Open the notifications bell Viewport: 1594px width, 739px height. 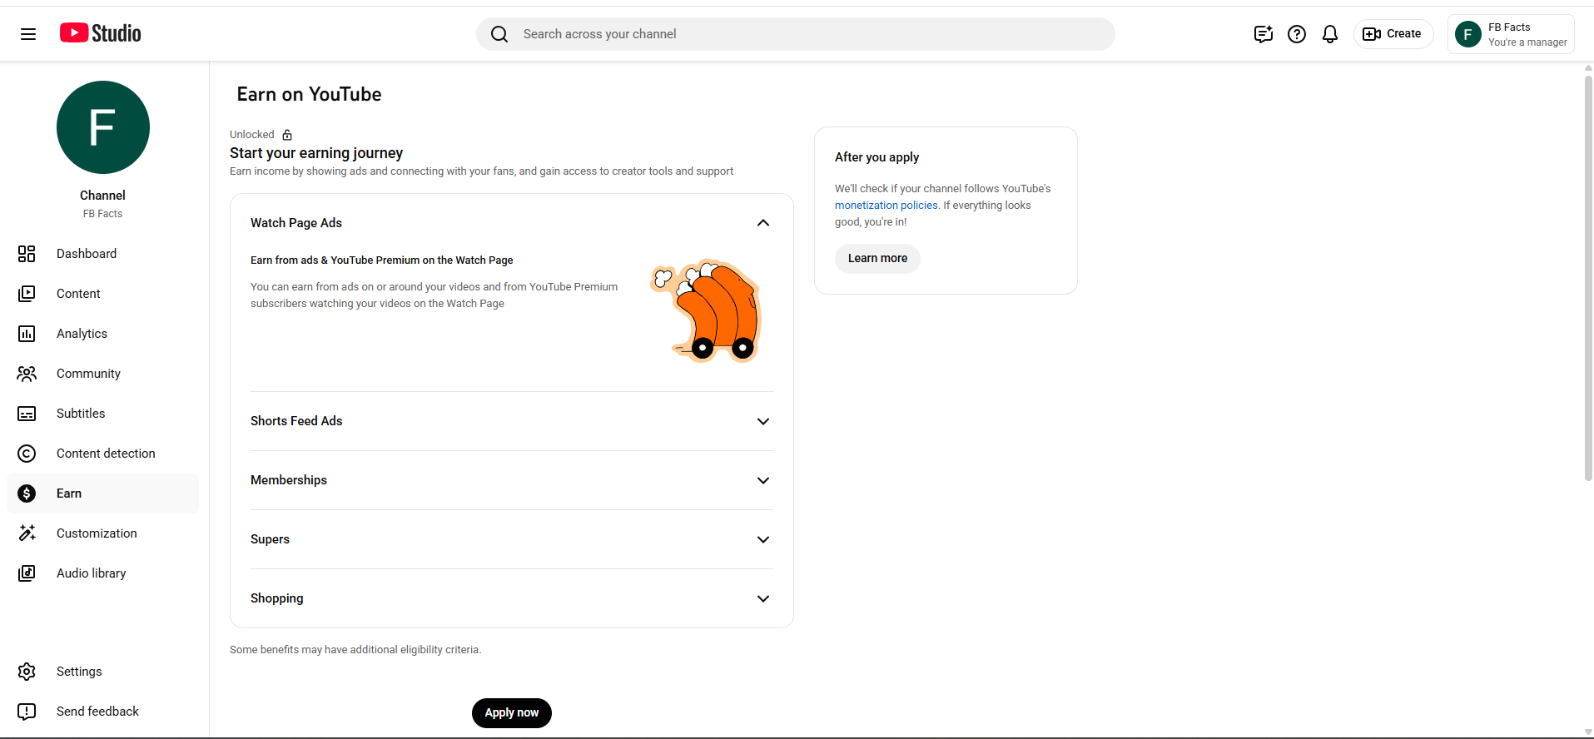click(x=1329, y=34)
